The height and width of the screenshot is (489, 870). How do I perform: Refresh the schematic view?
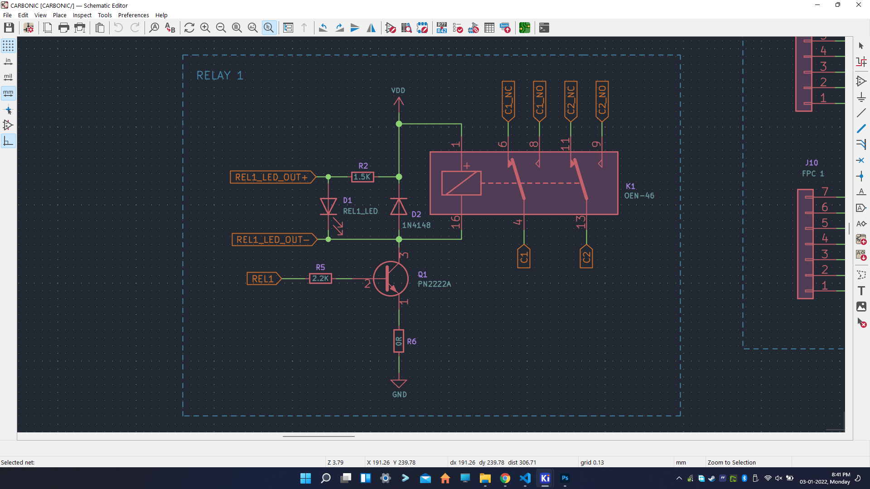189,28
